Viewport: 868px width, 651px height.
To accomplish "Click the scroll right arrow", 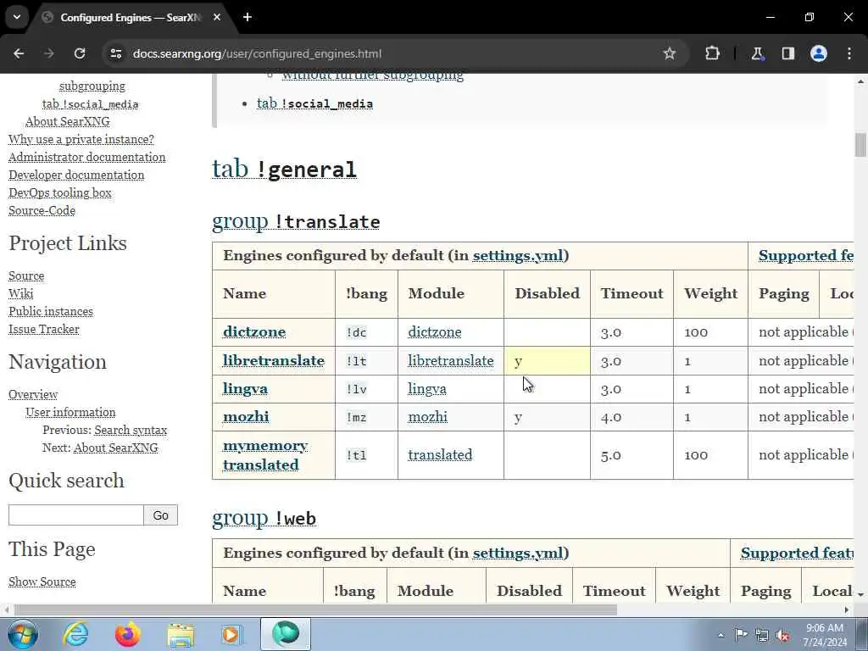I will coord(847,609).
